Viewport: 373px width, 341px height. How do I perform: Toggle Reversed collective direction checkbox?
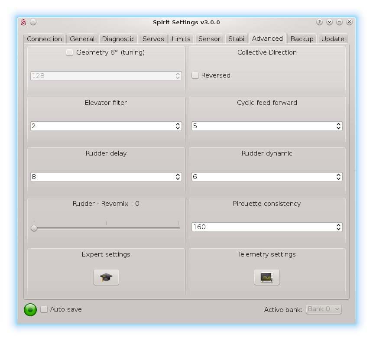[x=195, y=75]
